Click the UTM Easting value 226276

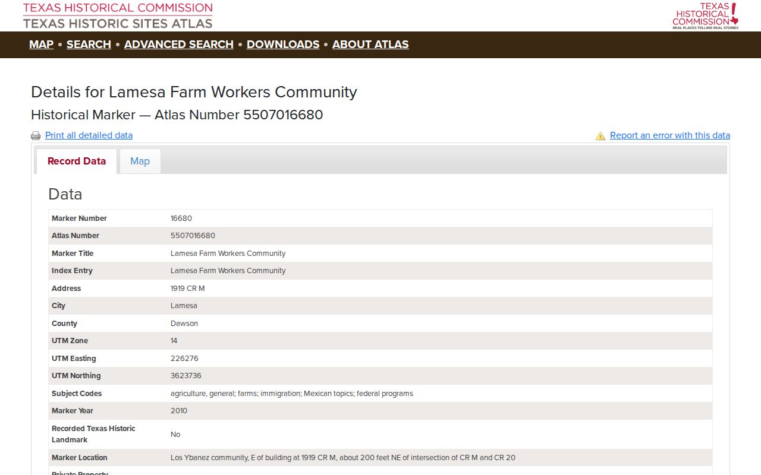tap(184, 359)
